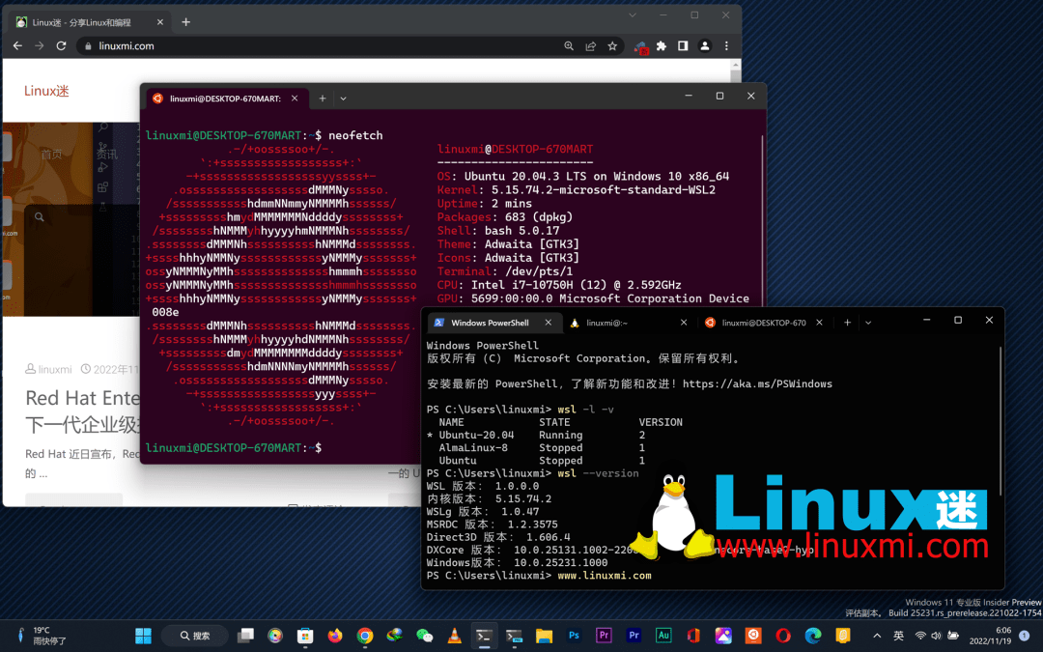Viewport: 1043px width, 652px height.
Task: Add new tab in PowerShell terminal window
Action: coord(847,323)
